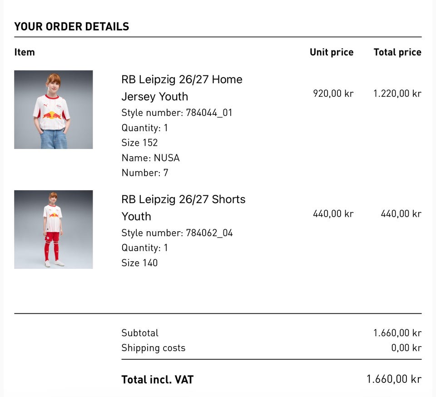Viewport: 436px width, 397px height.
Task: Click the Name: NUSA personalization line
Action: click(150, 158)
